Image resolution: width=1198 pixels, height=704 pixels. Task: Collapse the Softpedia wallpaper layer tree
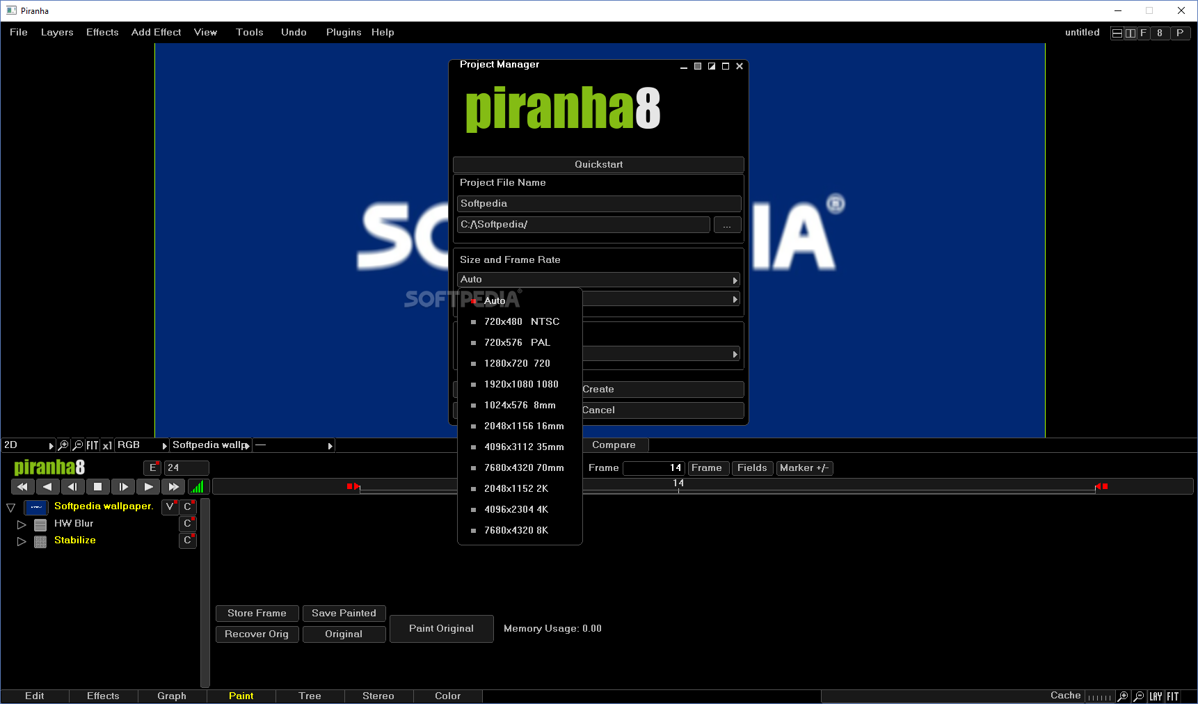pos(11,507)
